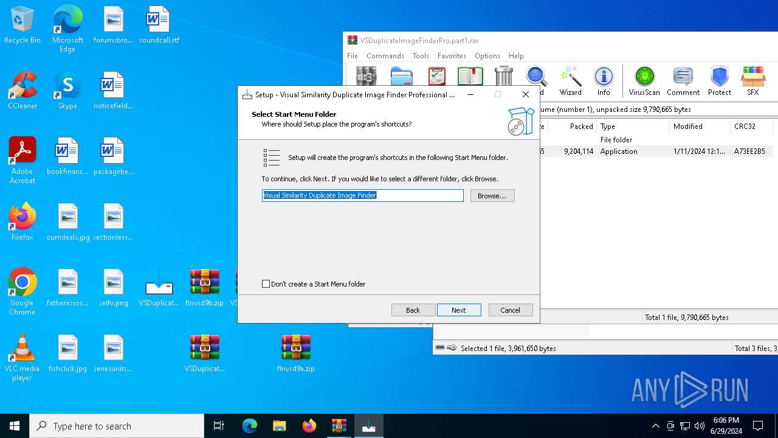The width and height of the screenshot is (778, 438).
Task: Open File Explorer from the taskbar
Action: point(279,426)
